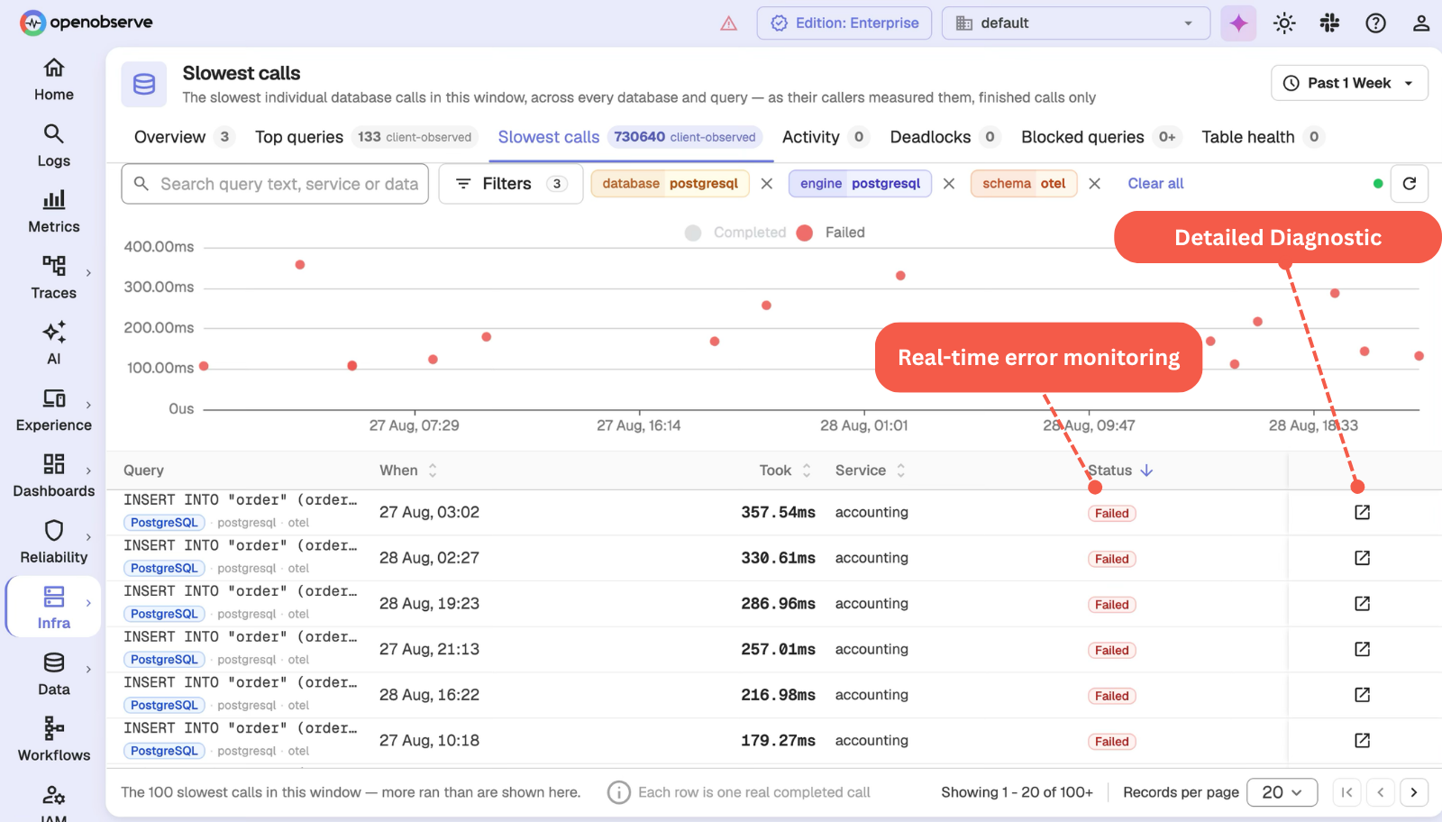Switch to the Table health tab
This screenshot has height=822, width=1442.
click(x=1262, y=137)
